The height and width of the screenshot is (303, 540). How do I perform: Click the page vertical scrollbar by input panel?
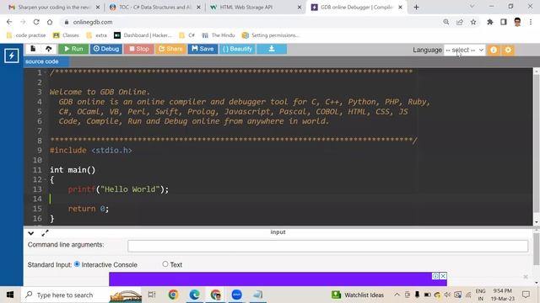pyautogui.click(x=537, y=248)
